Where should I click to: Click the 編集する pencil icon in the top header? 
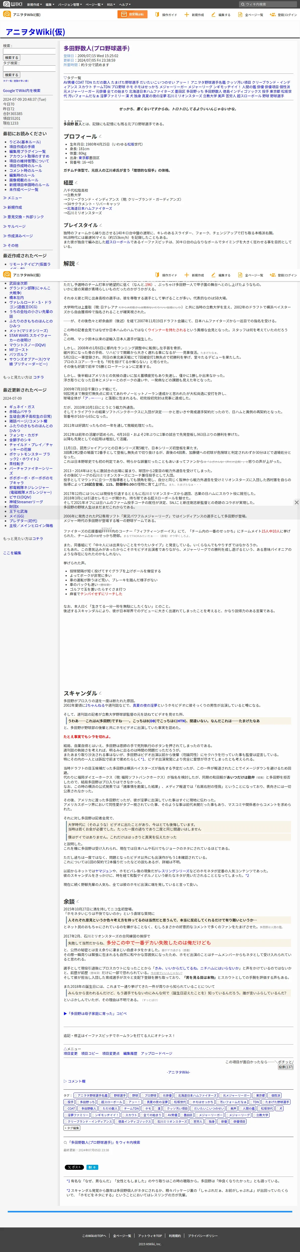point(213,15)
